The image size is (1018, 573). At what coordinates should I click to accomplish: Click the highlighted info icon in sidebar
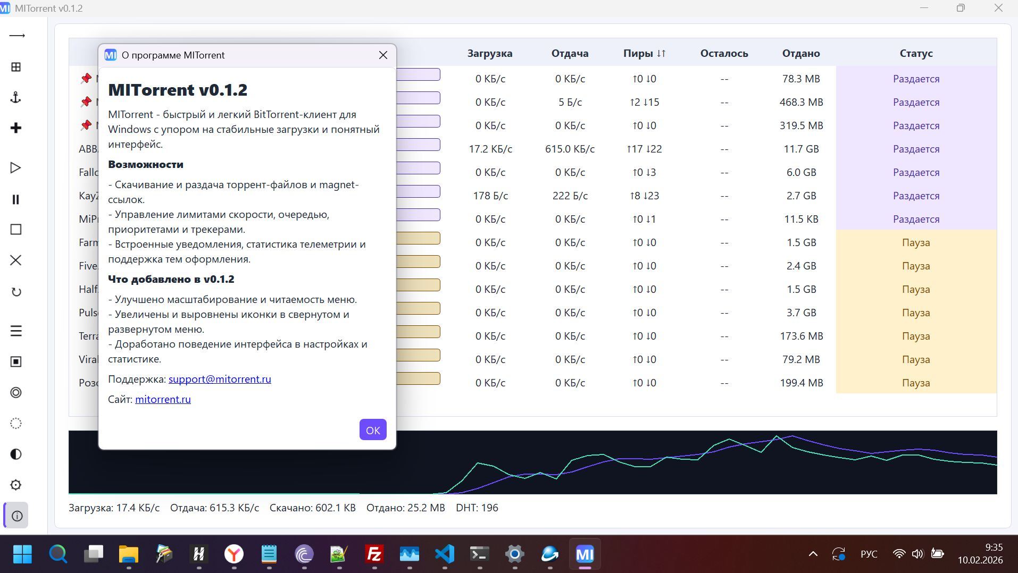[16, 516]
